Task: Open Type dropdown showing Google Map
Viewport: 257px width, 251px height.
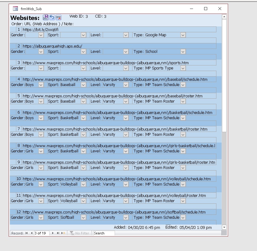Action: click(183, 35)
